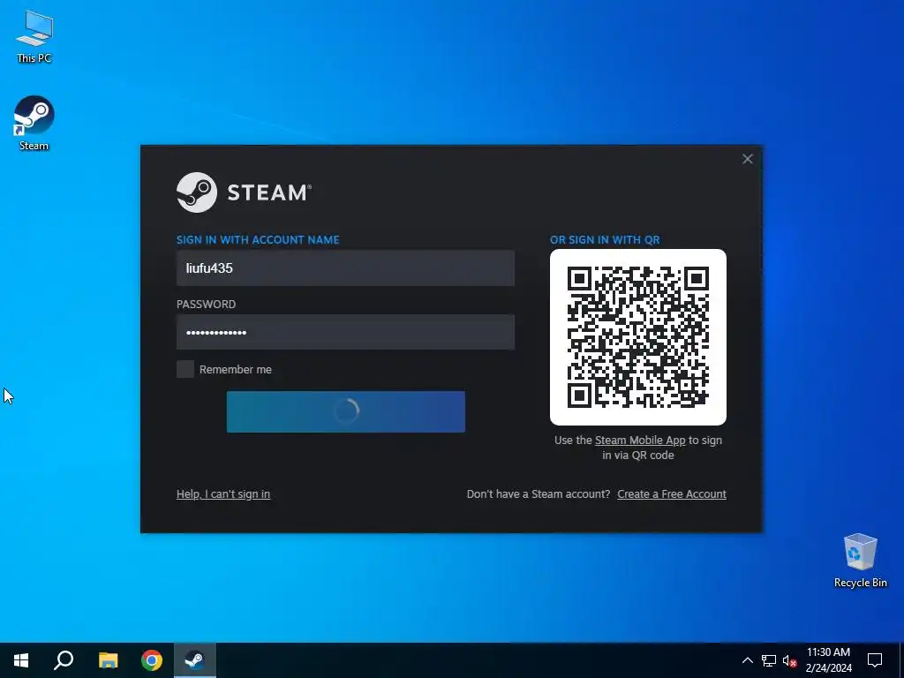This screenshot has width=904, height=678.
Task: Click the muted volume tray icon
Action: 789,660
